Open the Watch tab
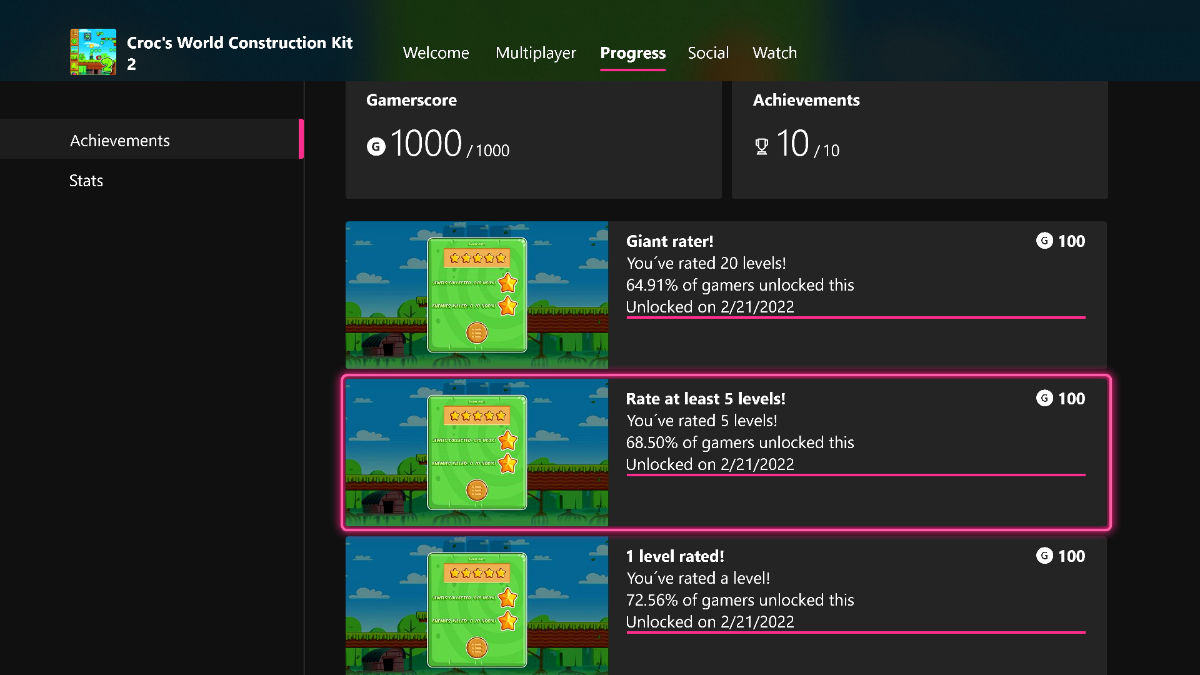This screenshot has height=675, width=1200. pos(774,52)
